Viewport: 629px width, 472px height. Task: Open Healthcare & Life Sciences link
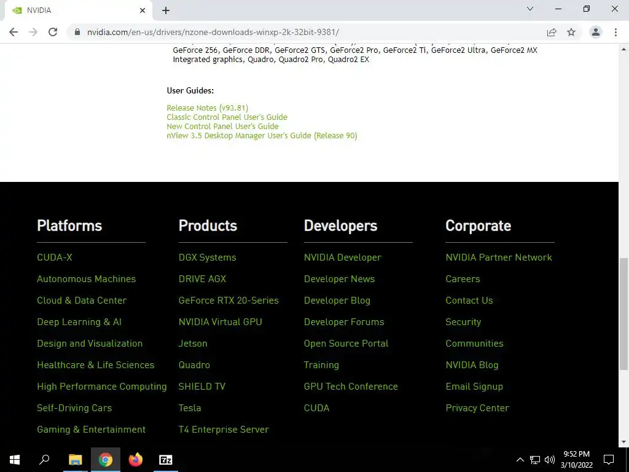coord(95,365)
